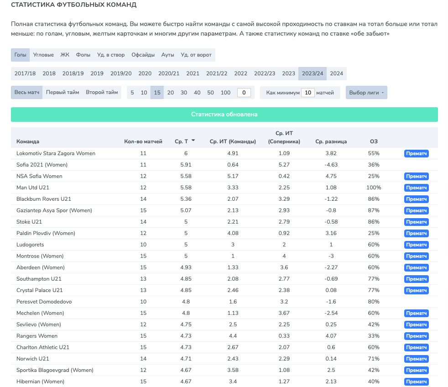The image size is (448, 387).
Task: Open the ЖК tab
Action: pyautogui.click(x=65, y=55)
